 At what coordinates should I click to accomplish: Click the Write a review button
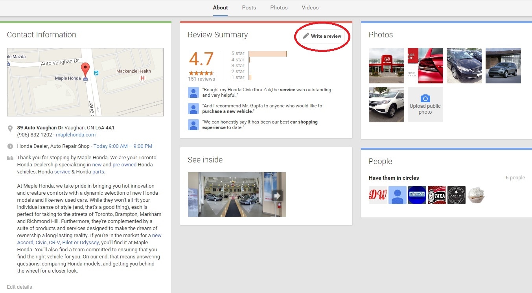coord(322,36)
